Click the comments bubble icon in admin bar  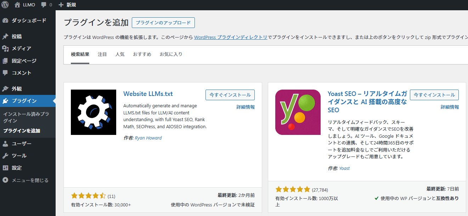tap(44, 5)
